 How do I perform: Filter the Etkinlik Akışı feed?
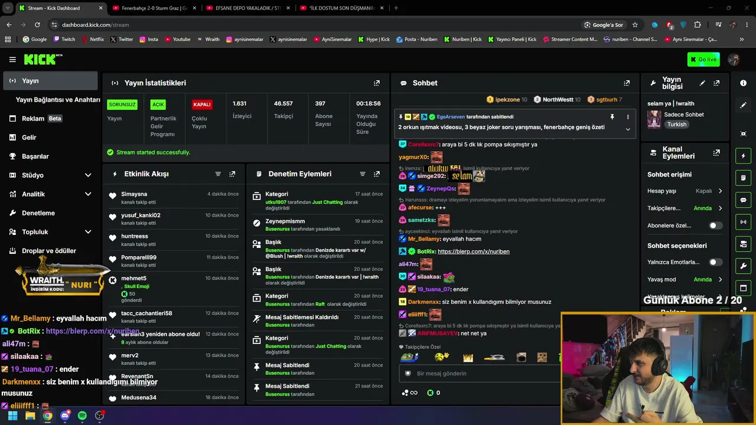click(x=218, y=174)
